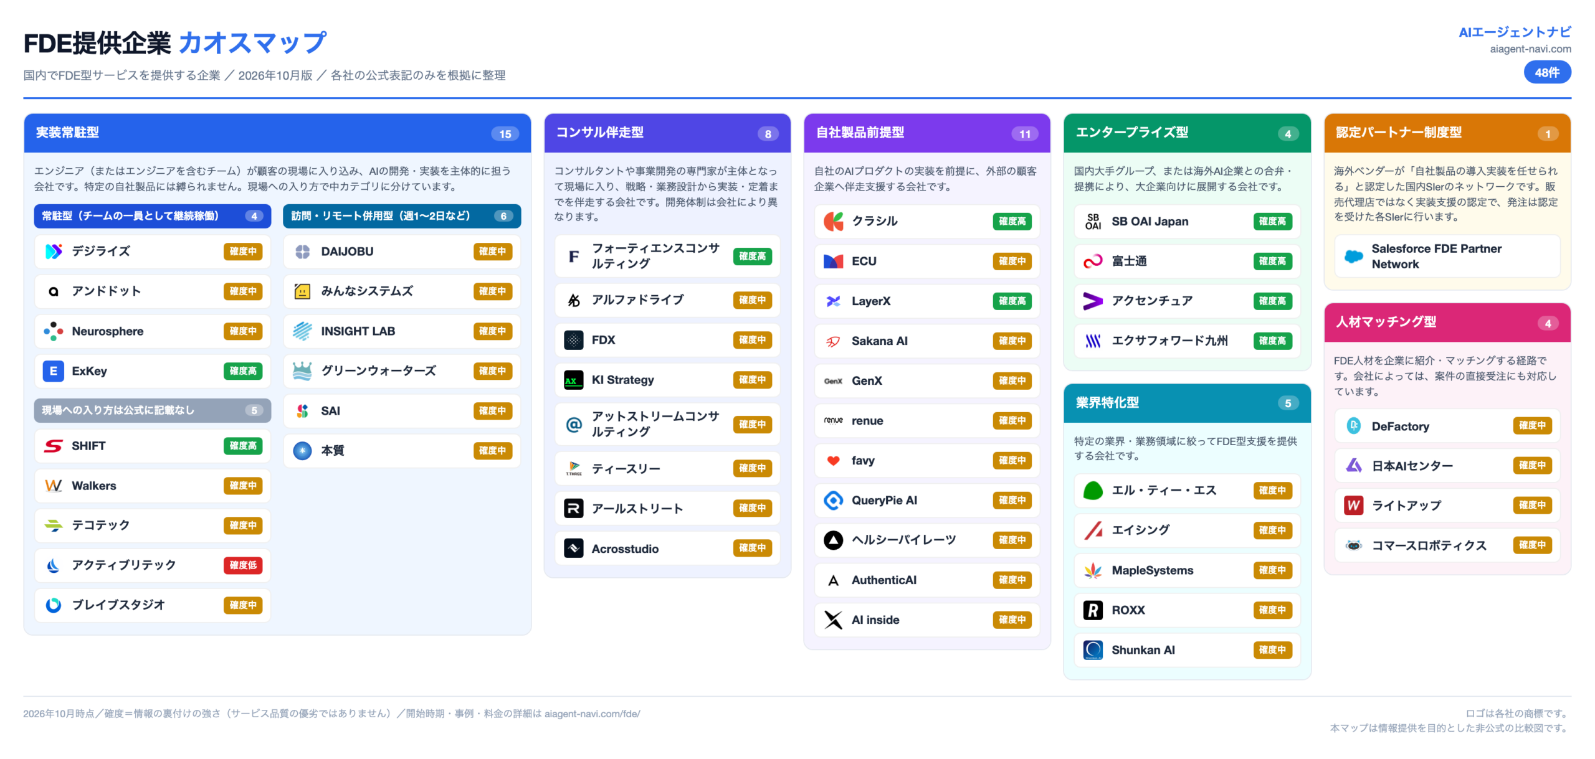Click the ExKey blue E logo
This screenshot has height=759, width=1595.
click(54, 371)
